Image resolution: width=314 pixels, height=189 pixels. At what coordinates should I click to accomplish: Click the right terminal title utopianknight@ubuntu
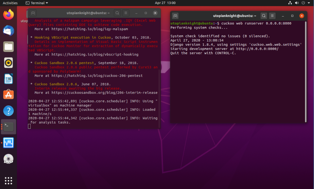(x=235, y=16)
